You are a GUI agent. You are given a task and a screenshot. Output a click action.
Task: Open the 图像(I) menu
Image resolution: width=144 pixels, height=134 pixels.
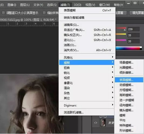12,5
